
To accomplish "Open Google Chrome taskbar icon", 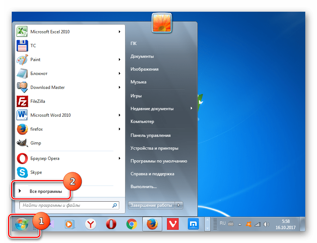I will [132, 224].
